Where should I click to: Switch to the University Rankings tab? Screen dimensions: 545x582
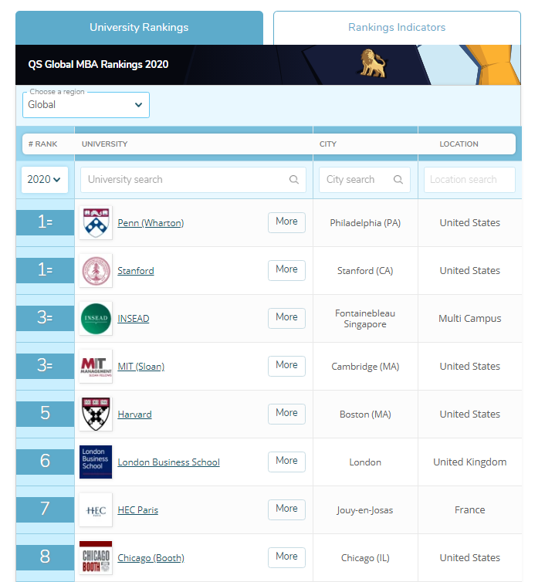139,28
